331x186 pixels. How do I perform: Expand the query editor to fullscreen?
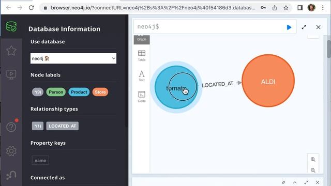(304, 27)
